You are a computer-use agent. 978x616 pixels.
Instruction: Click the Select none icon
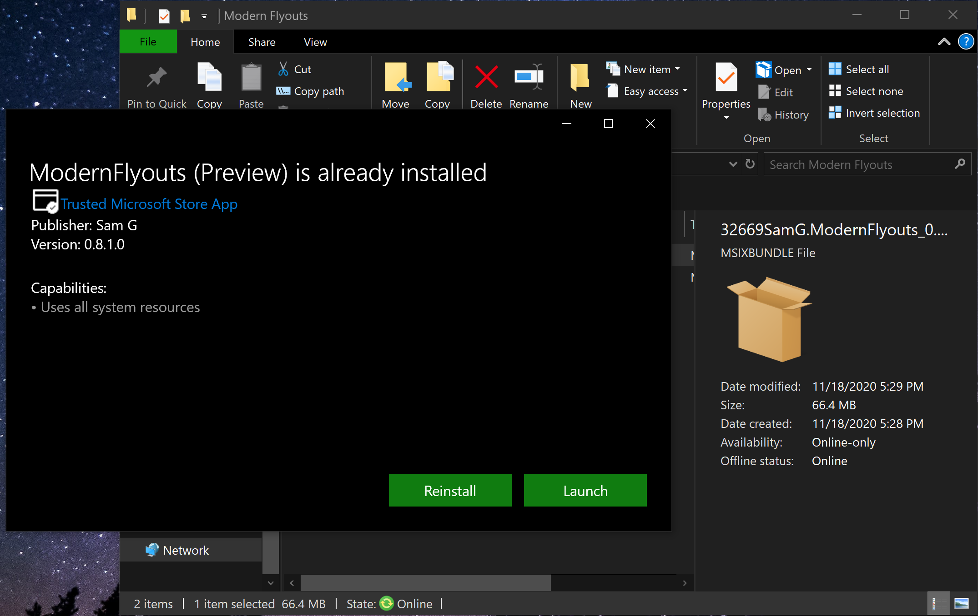pyautogui.click(x=835, y=91)
